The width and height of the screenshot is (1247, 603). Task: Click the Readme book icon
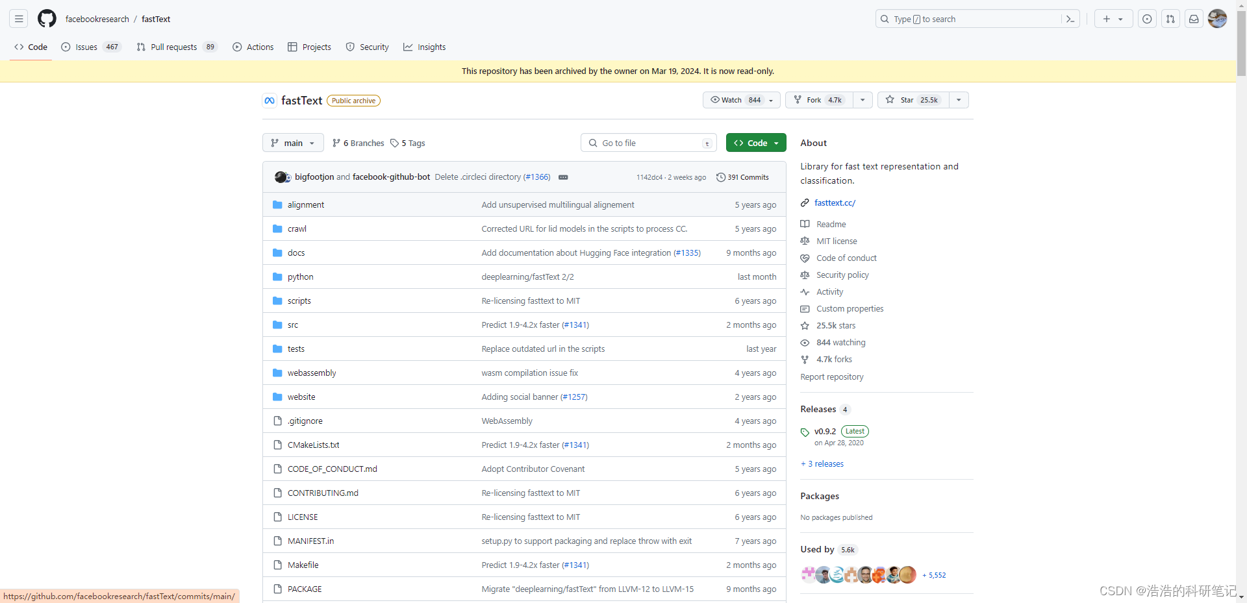point(805,224)
